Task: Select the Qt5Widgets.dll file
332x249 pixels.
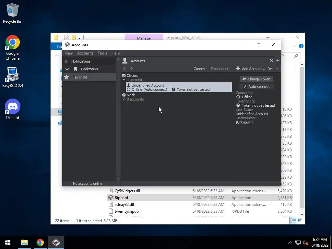Action: tap(200, 191)
